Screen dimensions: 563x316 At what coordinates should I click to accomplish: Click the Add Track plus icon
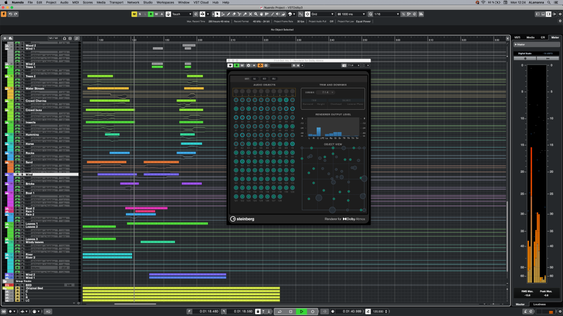tap(4, 38)
